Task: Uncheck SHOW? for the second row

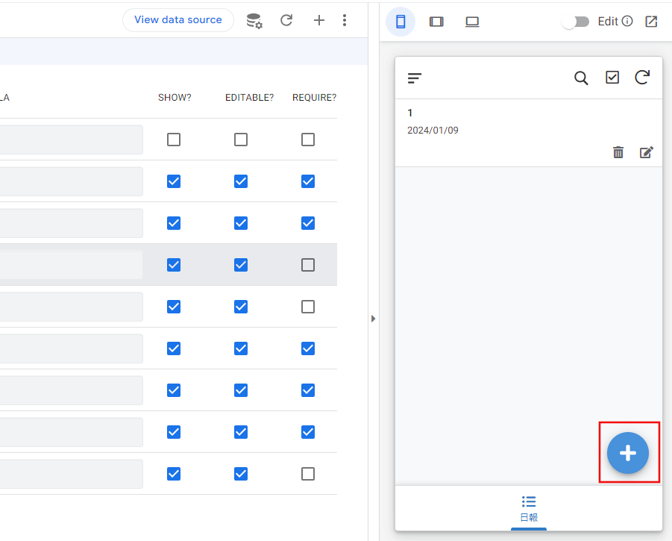Action: click(x=174, y=181)
